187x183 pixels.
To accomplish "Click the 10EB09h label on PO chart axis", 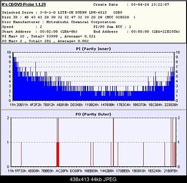I will (x=91, y=171).
